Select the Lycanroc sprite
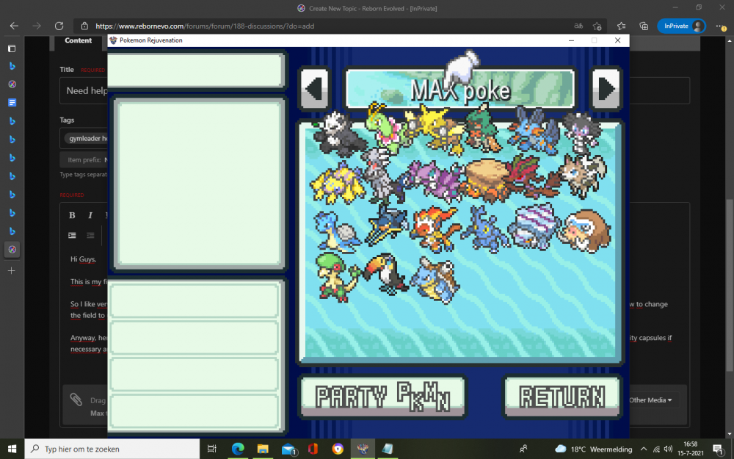 pyautogui.click(x=584, y=176)
